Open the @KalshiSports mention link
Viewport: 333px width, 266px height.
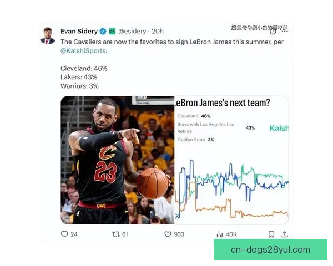pos(83,51)
